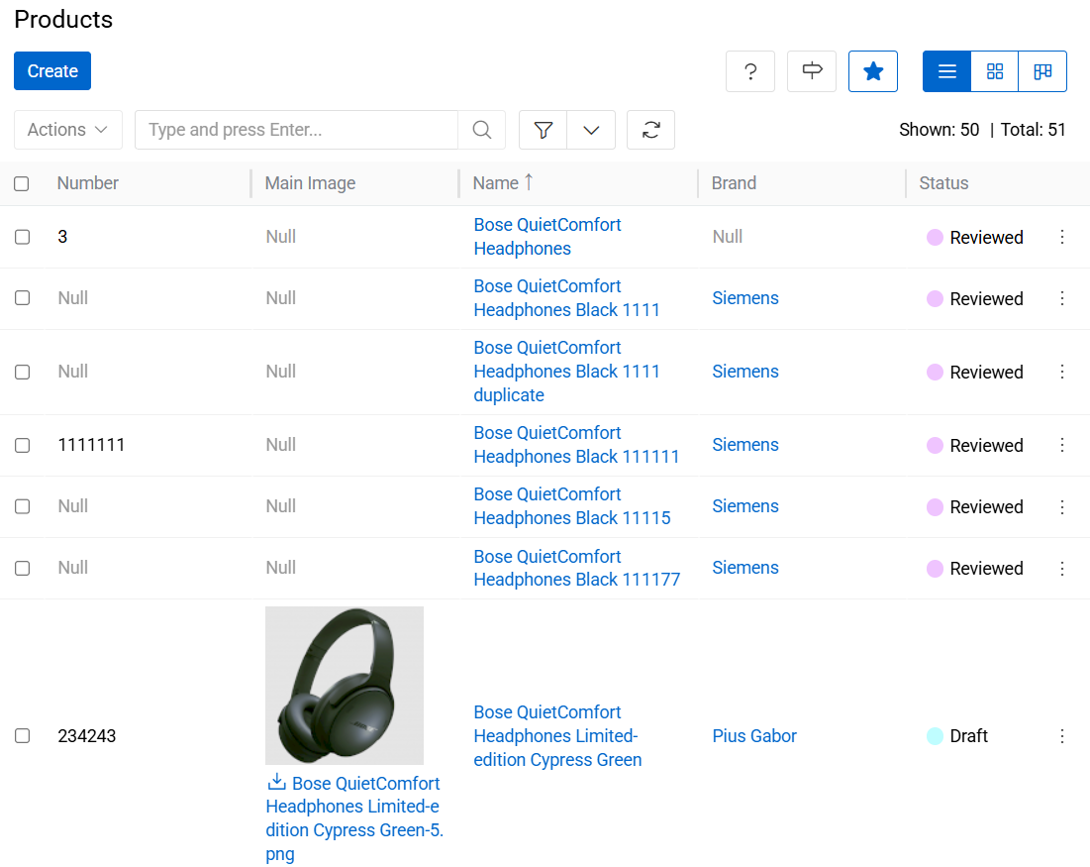Click the green headphones product thumbnail
The width and height of the screenshot is (1090, 867).
(344, 685)
